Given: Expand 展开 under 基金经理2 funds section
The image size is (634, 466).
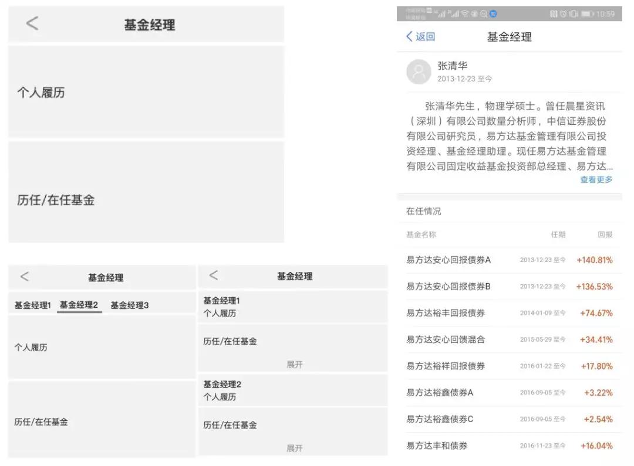Looking at the screenshot, I should pyautogui.click(x=294, y=448).
